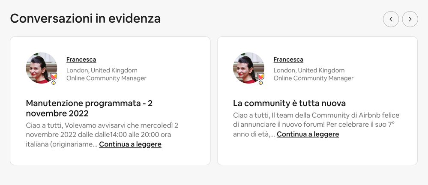Click "Online Community Manager" label in community nuova card
Viewport: 428px width, 185px height.
pyautogui.click(x=313, y=78)
